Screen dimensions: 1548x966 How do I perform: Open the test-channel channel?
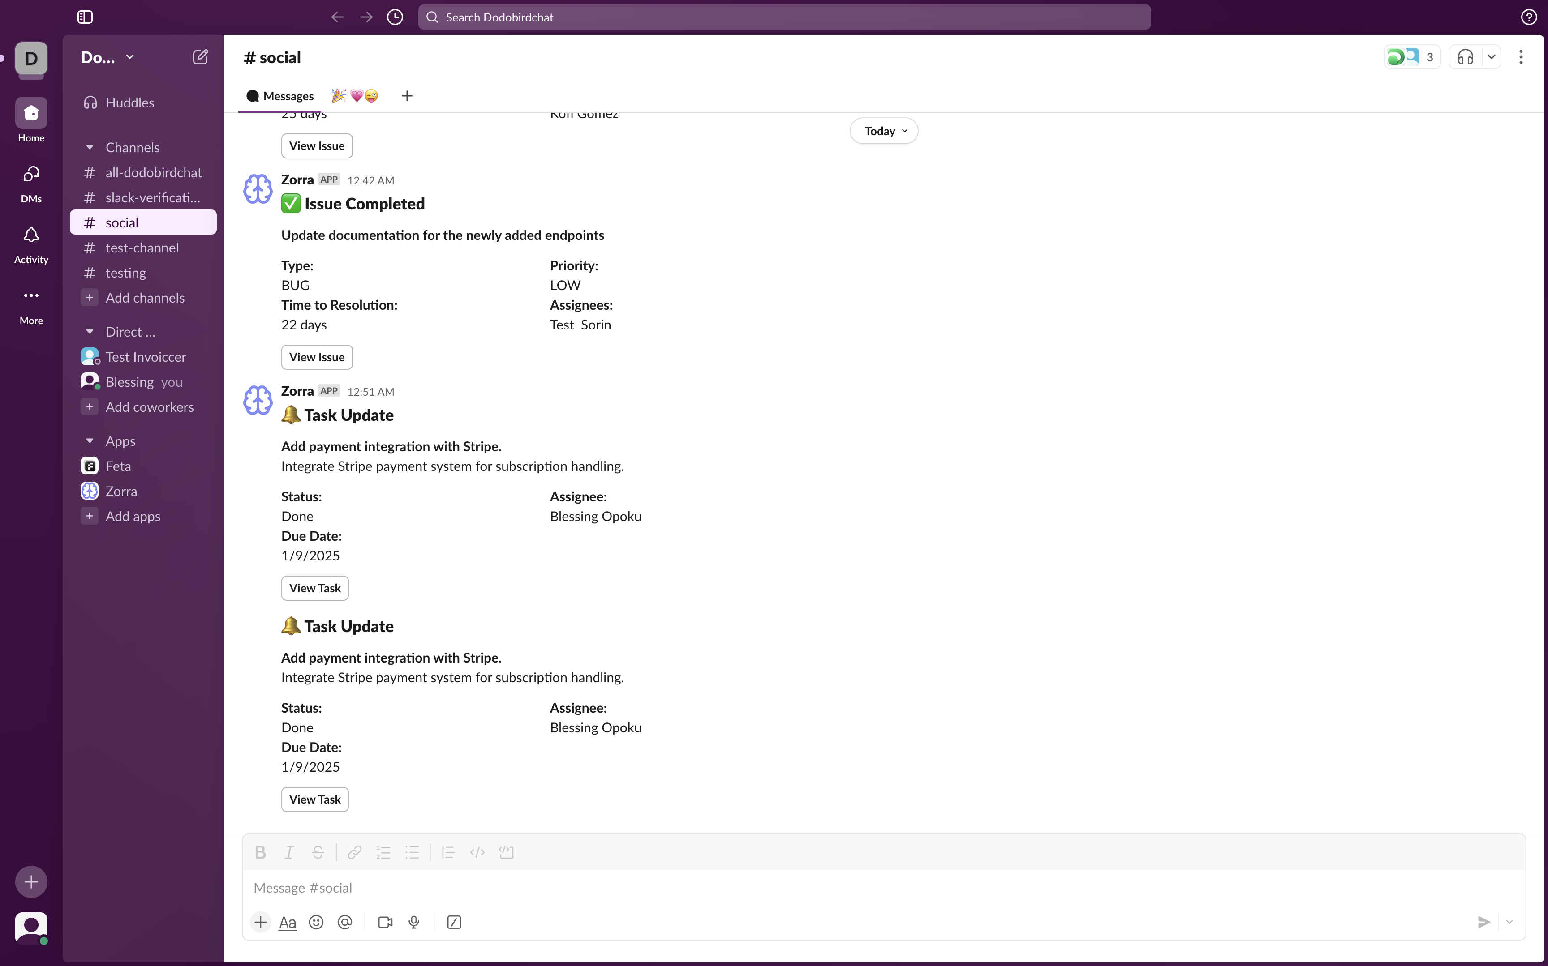142,248
